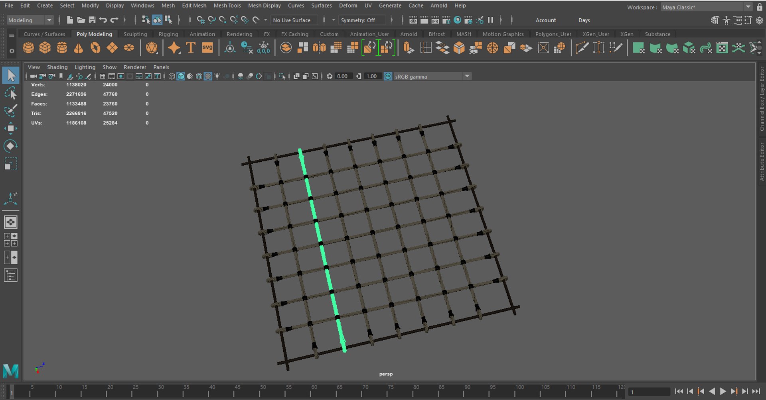Viewport: 766px width, 400px height.
Task: Play the animation backwards
Action: [x=712, y=392]
